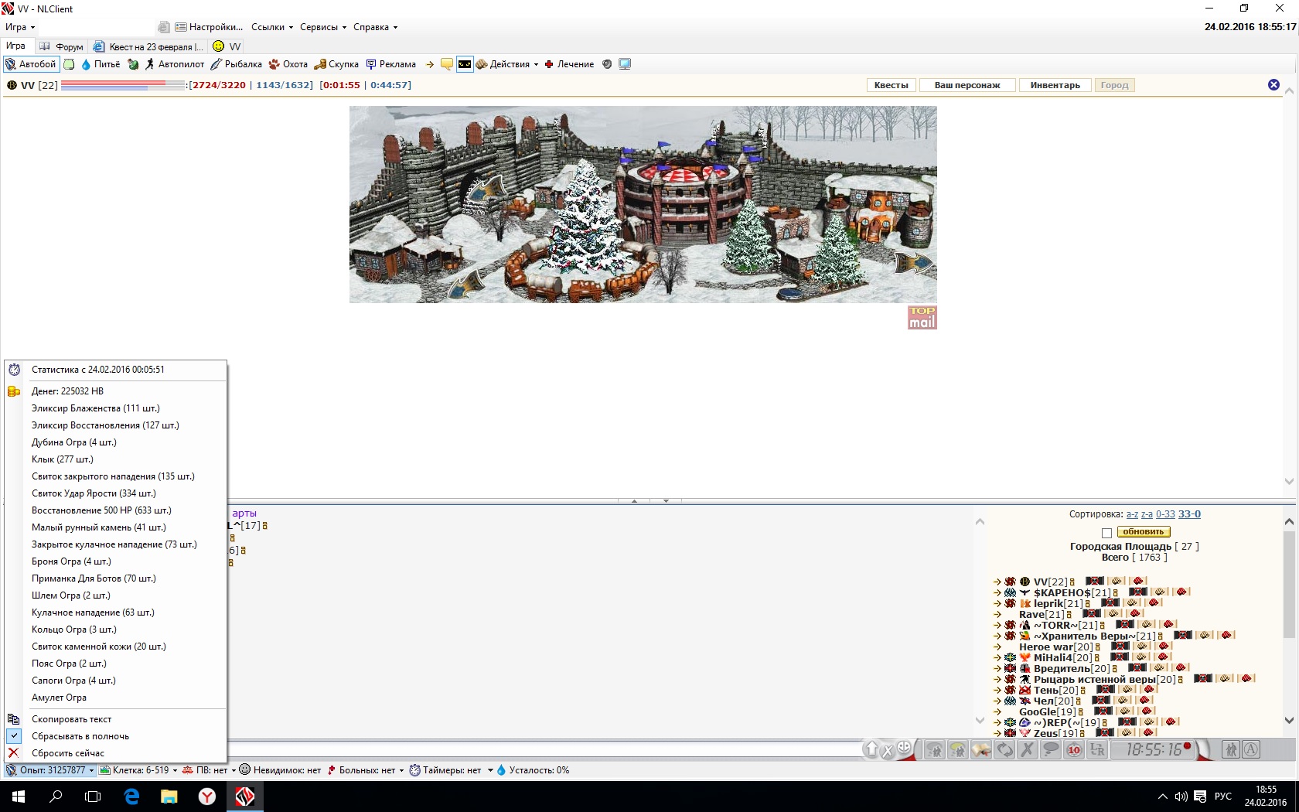
Task: Click the red 10 timer icon
Action: coord(1074,749)
